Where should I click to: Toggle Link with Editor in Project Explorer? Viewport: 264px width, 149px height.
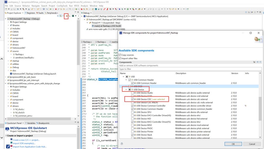[x=60, y=16]
